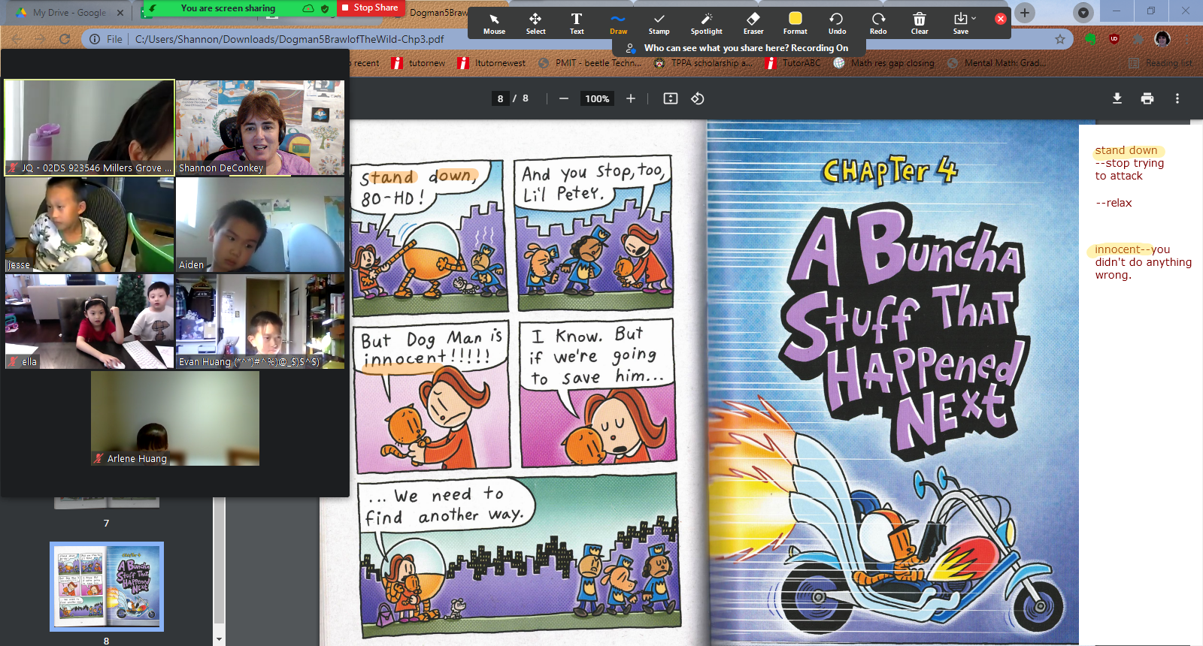Expand the tab search dropdown
The image size is (1203, 646).
click(1083, 13)
